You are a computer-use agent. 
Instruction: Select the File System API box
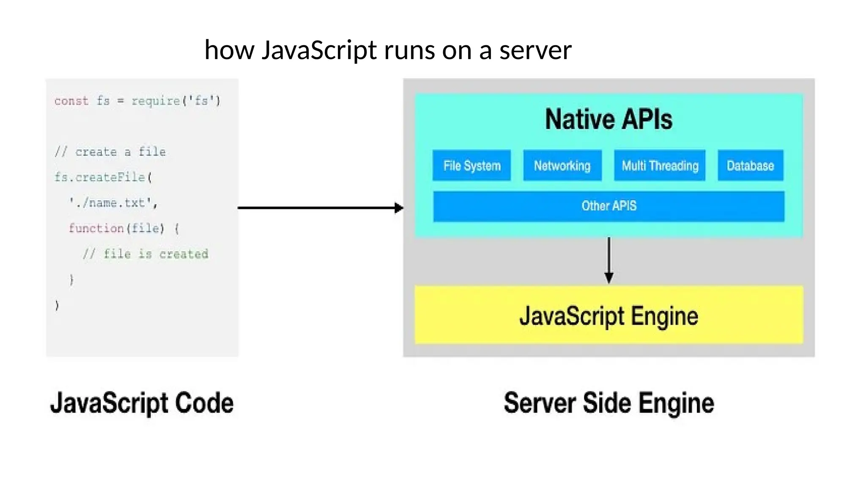pyautogui.click(x=471, y=165)
